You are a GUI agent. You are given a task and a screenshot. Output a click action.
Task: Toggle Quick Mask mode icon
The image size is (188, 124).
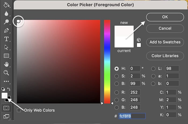pyautogui.click(x=6, y=108)
